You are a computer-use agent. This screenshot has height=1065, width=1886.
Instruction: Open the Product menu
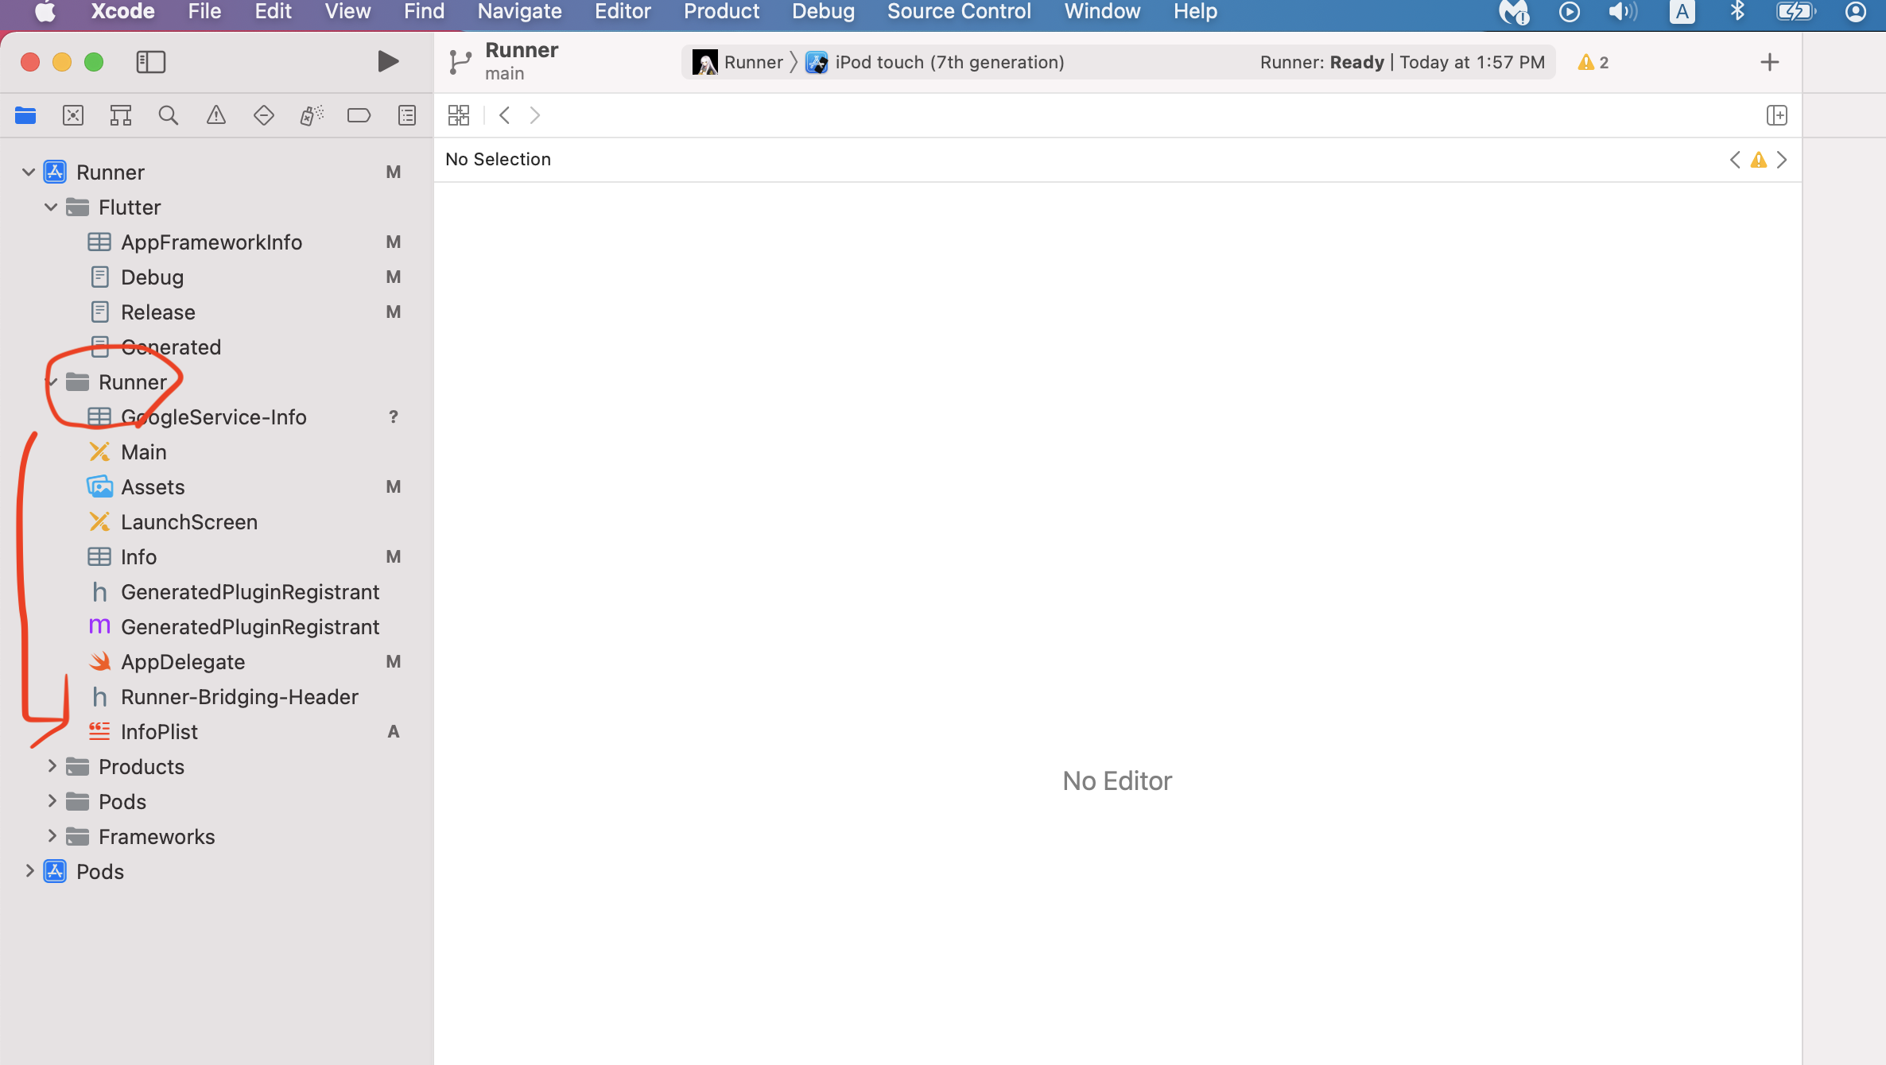(x=721, y=12)
